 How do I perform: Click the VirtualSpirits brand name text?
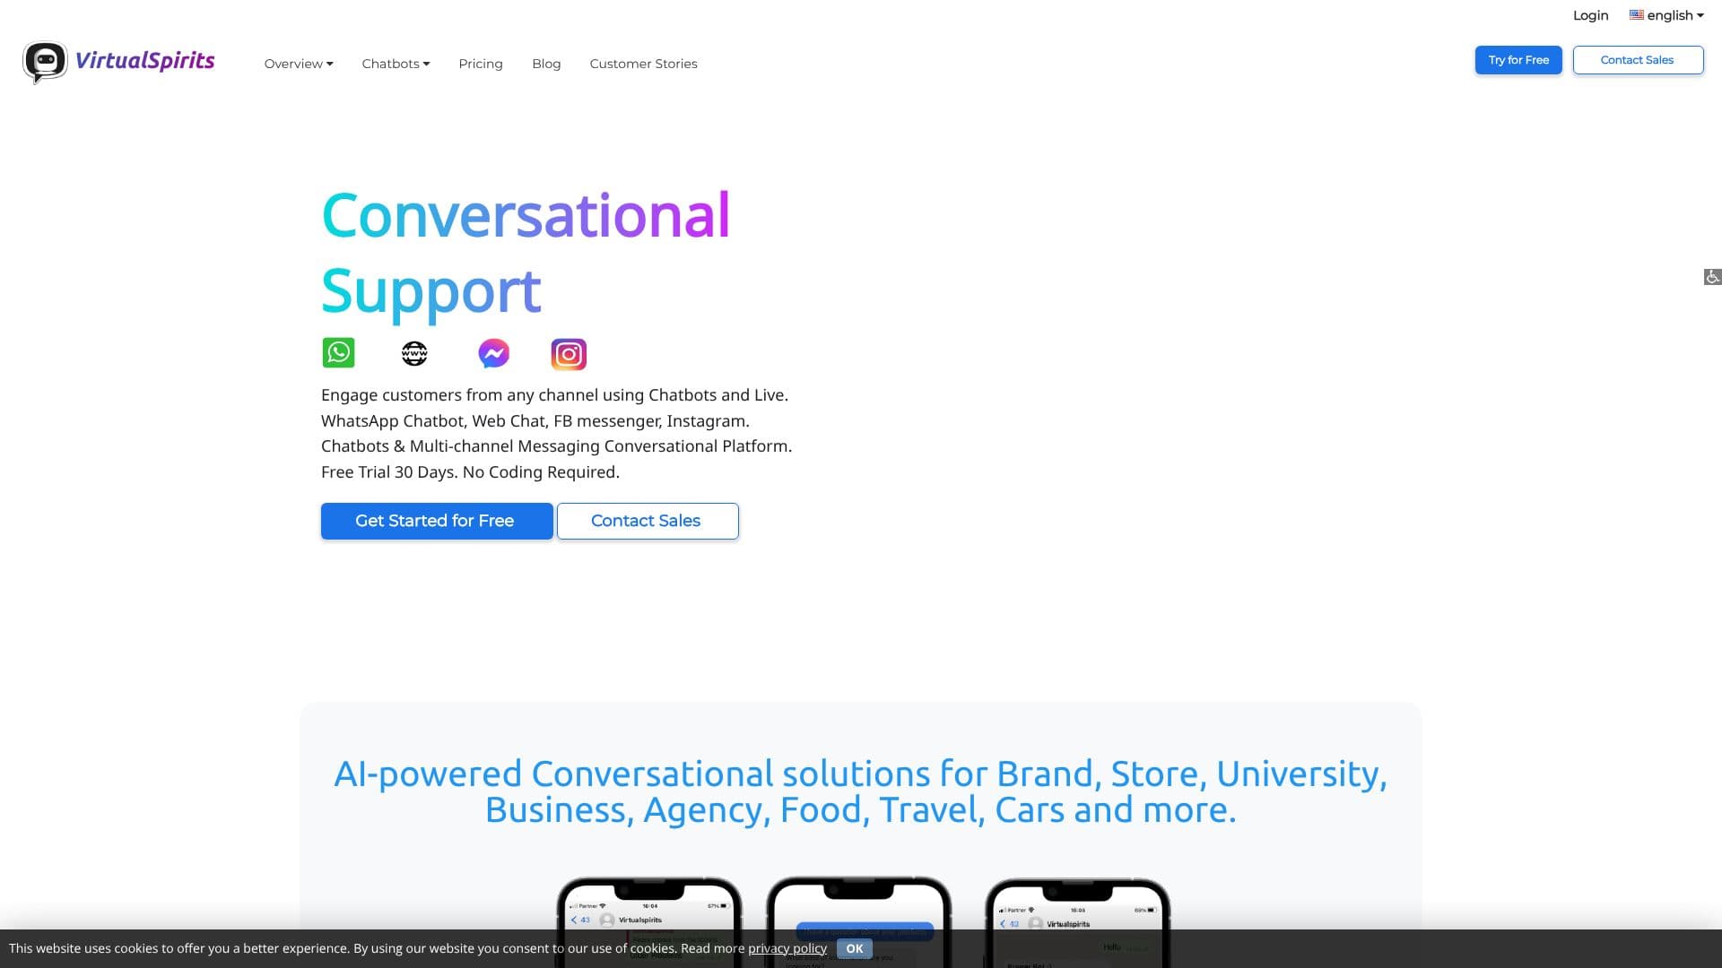(144, 61)
